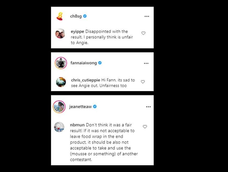Viewport: 228px width, 172px height.
Task: Open the three-dot menu on the fannaiaiwong post
Action: 146,63
